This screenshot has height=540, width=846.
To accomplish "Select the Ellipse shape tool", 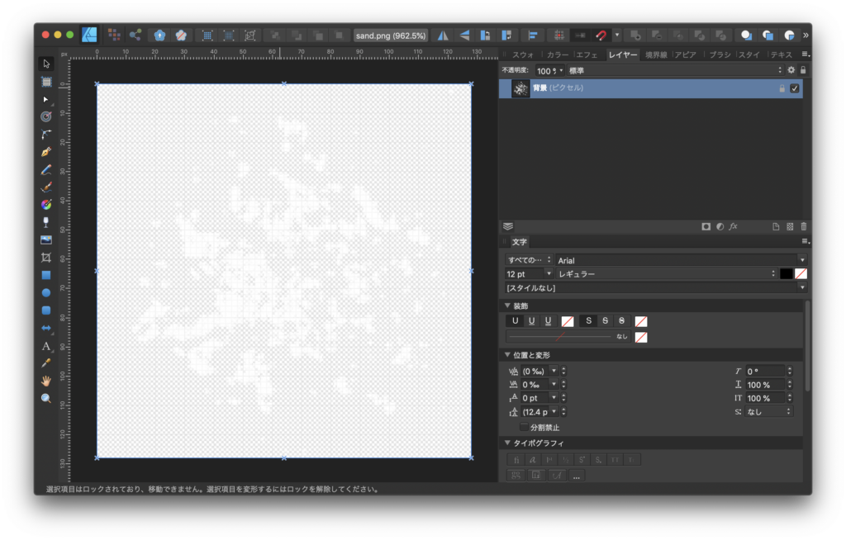I will [46, 292].
